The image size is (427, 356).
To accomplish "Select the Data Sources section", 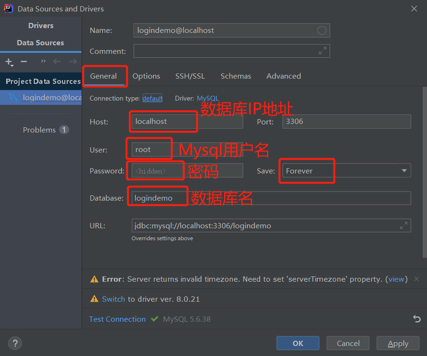I will pyautogui.click(x=41, y=43).
